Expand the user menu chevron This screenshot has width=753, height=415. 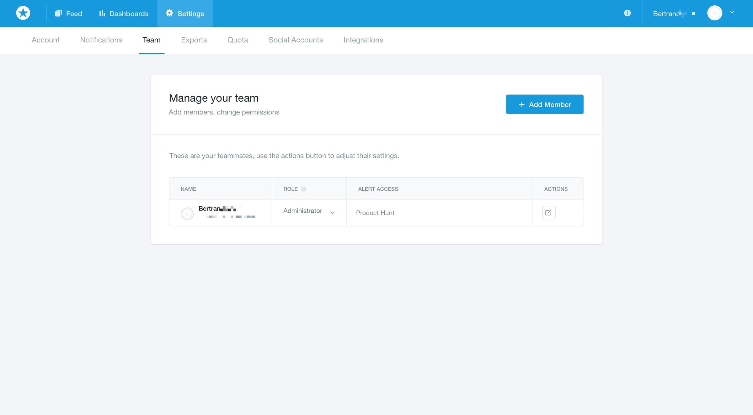click(732, 12)
